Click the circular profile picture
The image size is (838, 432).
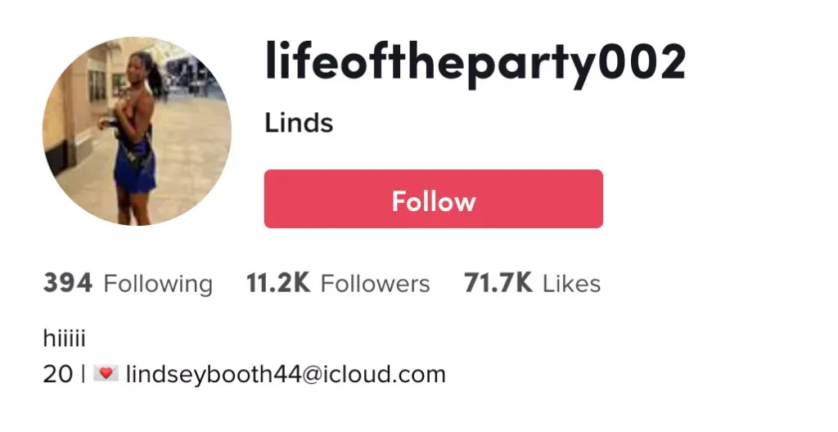(x=137, y=131)
